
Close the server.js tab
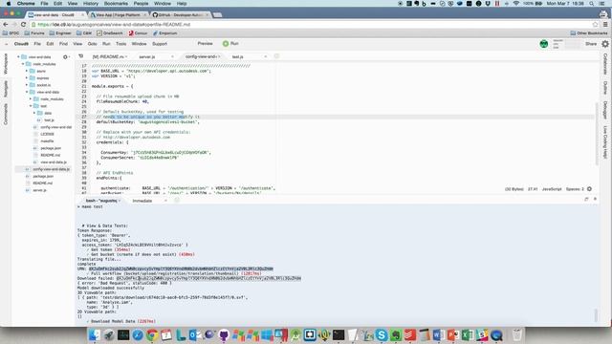click(172, 57)
